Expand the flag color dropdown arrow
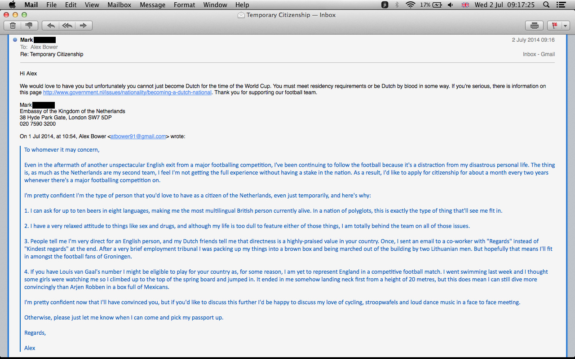Image resolution: width=575 pixels, height=359 pixels. 566,26
